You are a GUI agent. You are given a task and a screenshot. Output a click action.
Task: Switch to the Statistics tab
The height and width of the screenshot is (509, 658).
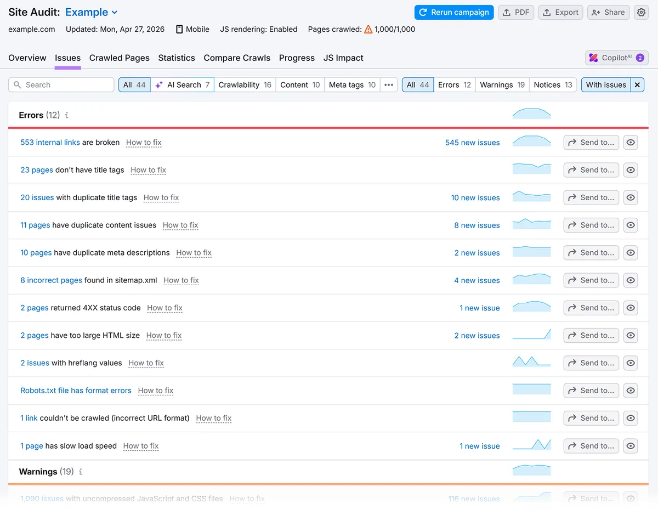pyautogui.click(x=177, y=58)
